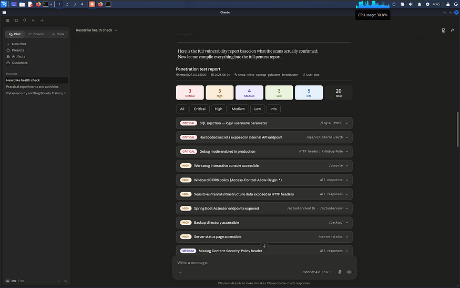Open the hamburger menu icon
Viewport: 460px width, 288px height.
coord(8,21)
